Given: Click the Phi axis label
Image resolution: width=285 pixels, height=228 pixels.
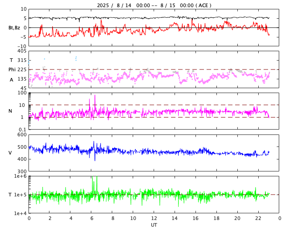Looking at the screenshot, I should (x=12, y=69).
